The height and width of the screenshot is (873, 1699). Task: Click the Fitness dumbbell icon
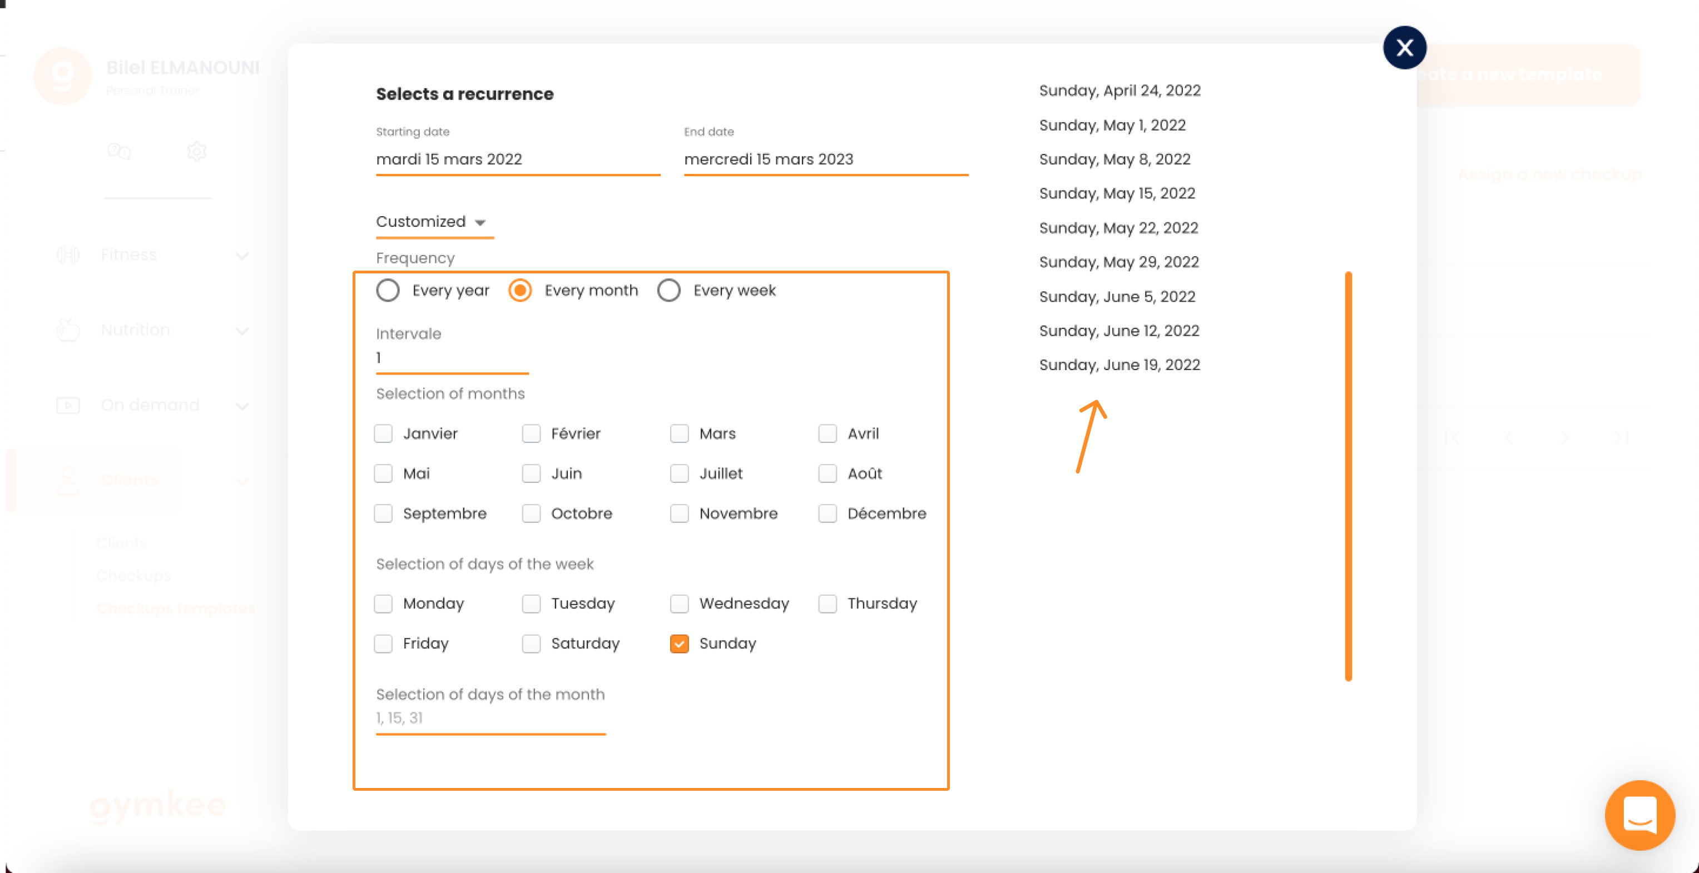[x=68, y=255]
